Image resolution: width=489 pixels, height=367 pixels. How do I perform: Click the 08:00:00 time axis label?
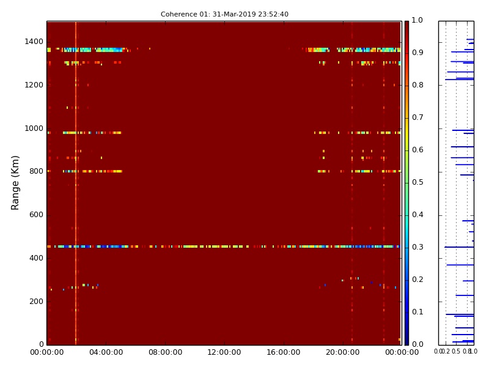coord(165,352)
